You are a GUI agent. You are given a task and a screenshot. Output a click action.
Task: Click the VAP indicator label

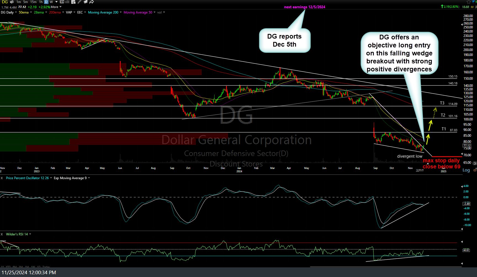point(68,12)
